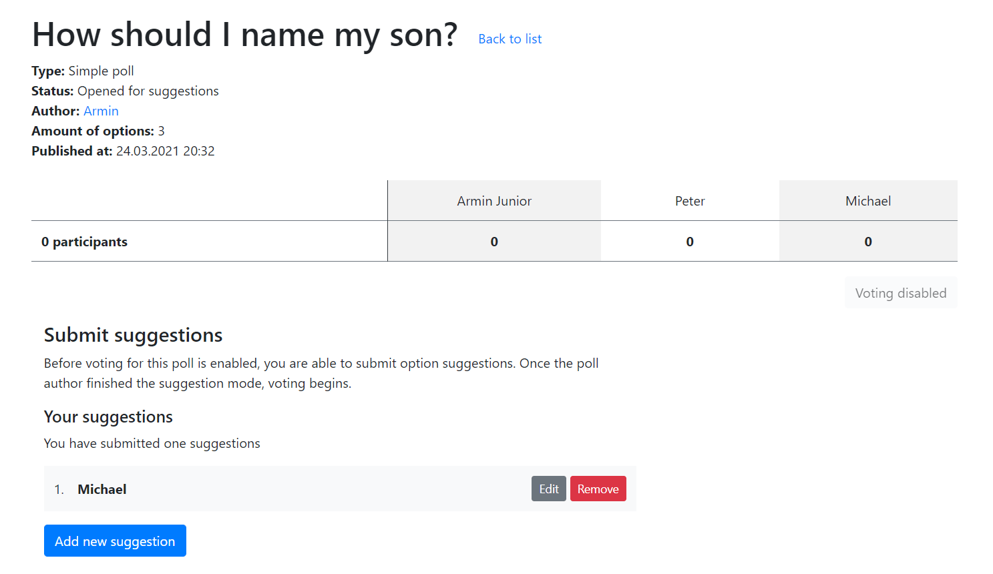Click the vote count under Armin Junior
993x574 pixels.
tap(494, 242)
